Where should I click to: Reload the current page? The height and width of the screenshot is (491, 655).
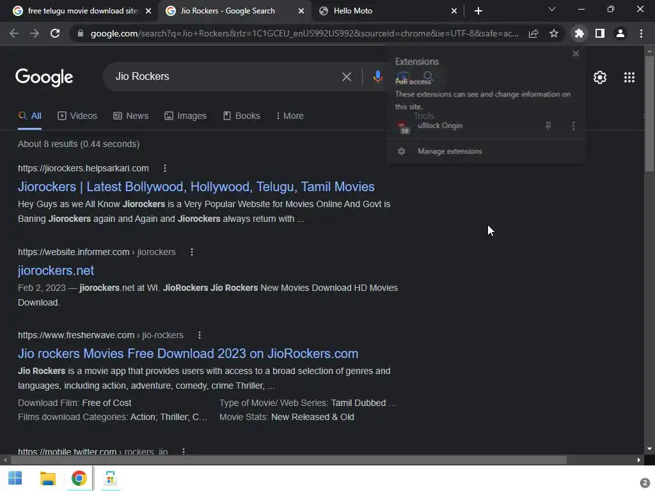point(55,33)
